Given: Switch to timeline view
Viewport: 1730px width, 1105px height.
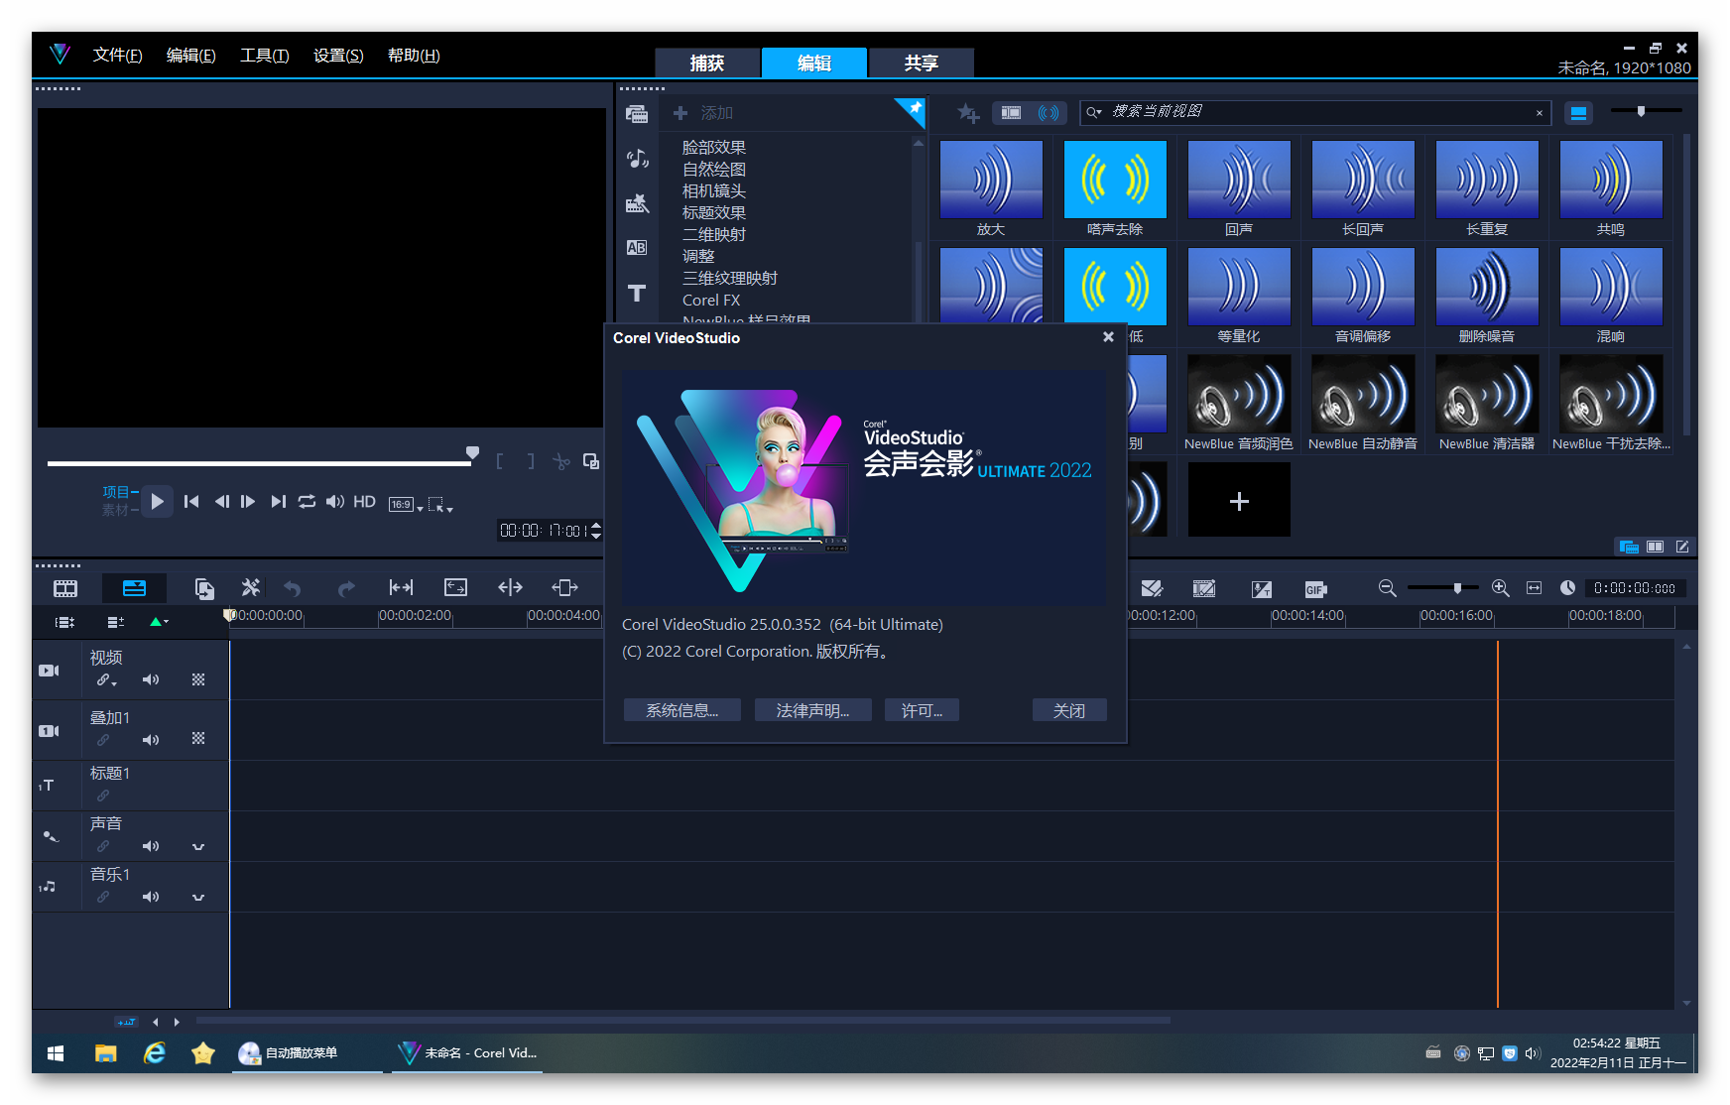Looking at the screenshot, I should coord(134,588).
